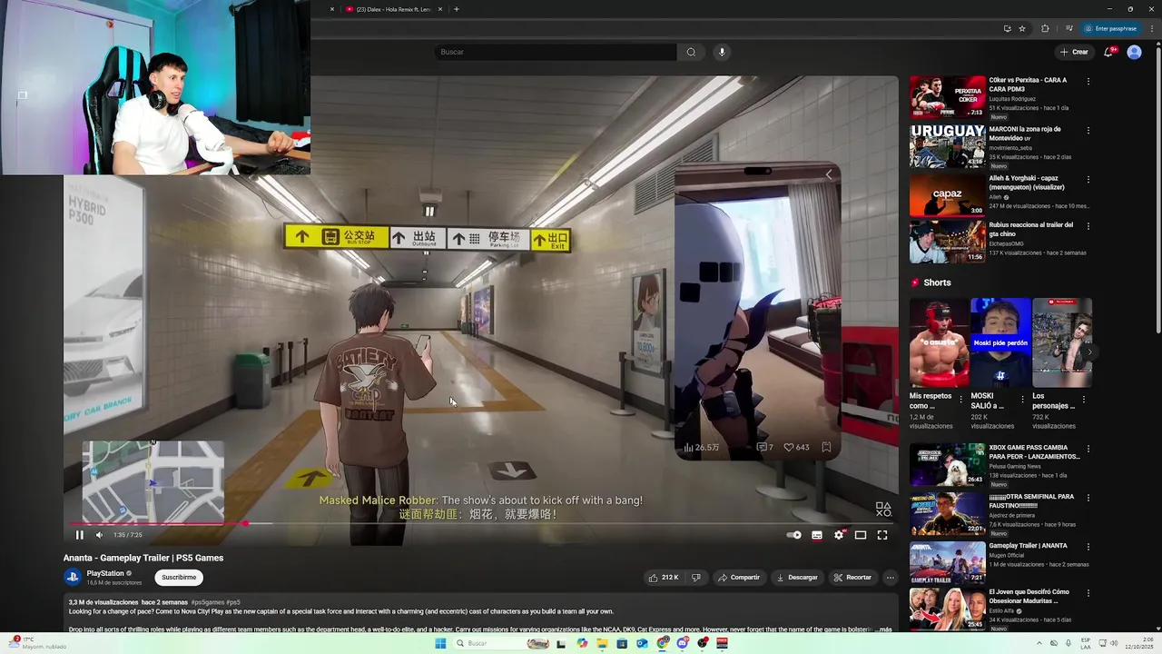This screenshot has height=654, width=1162.
Task: Click the YouTube search magnifier button
Action: (x=691, y=52)
